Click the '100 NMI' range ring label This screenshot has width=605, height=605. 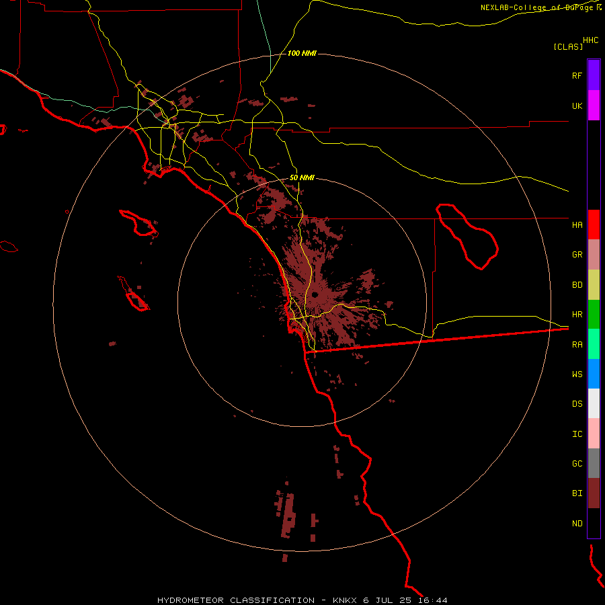click(302, 53)
